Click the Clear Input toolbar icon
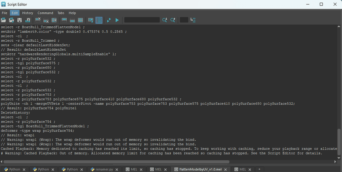342x172 pixels. click(x=46, y=20)
